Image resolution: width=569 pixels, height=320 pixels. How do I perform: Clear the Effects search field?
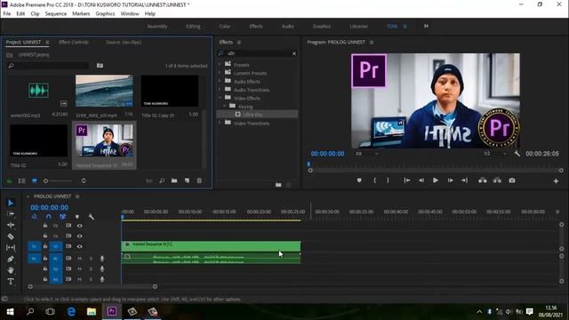294,53
